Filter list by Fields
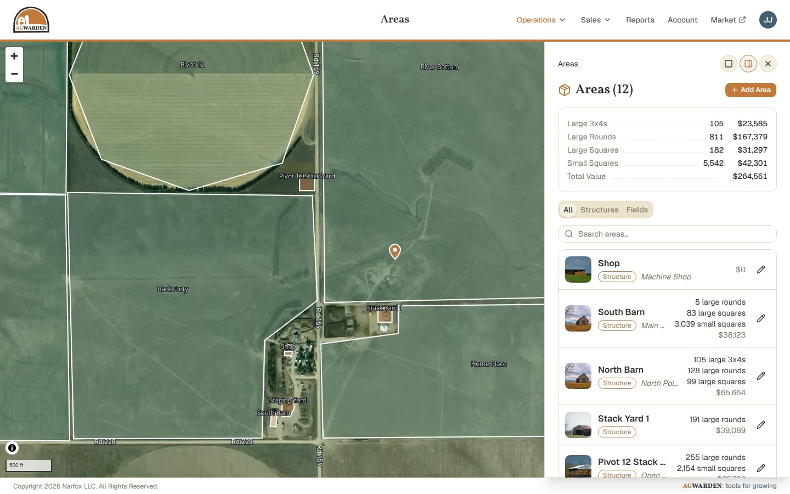This screenshot has height=494, width=790. coord(637,210)
